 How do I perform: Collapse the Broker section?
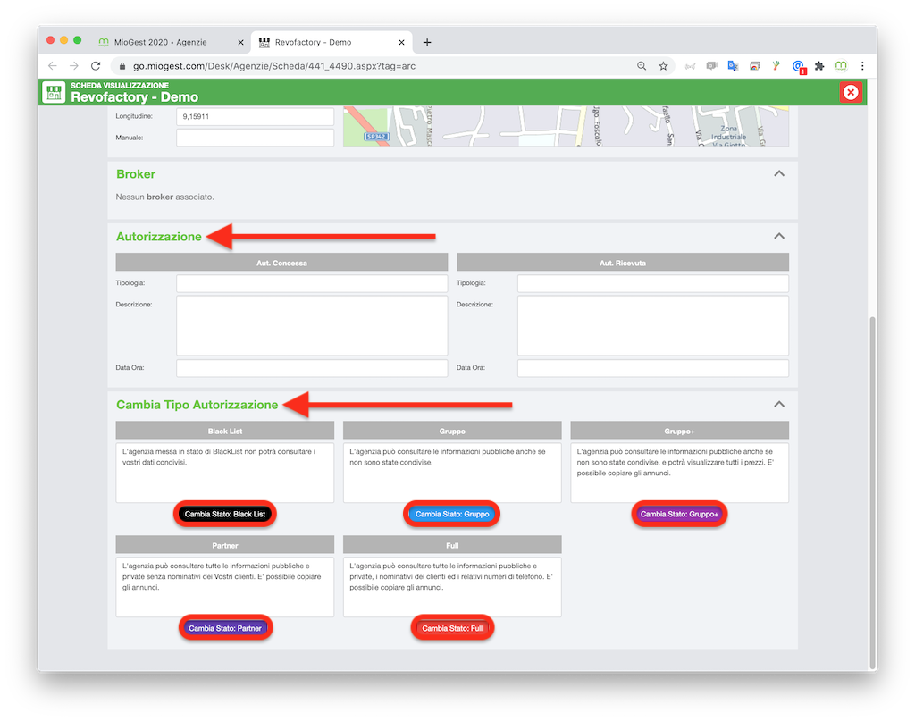point(779,174)
